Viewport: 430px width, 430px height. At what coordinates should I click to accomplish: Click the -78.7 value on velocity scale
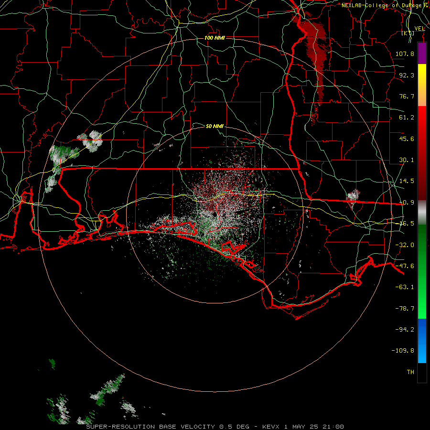pyautogui.click(x=405, y=309)
